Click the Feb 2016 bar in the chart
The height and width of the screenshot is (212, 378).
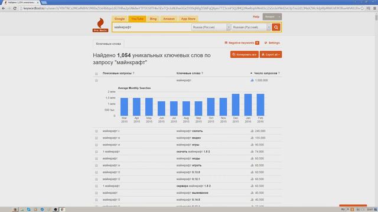pos(260,105)
